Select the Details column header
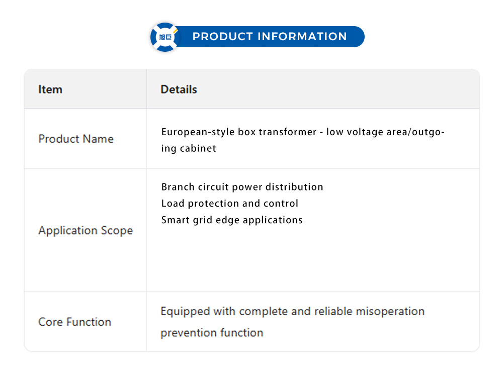 [179, 89]
